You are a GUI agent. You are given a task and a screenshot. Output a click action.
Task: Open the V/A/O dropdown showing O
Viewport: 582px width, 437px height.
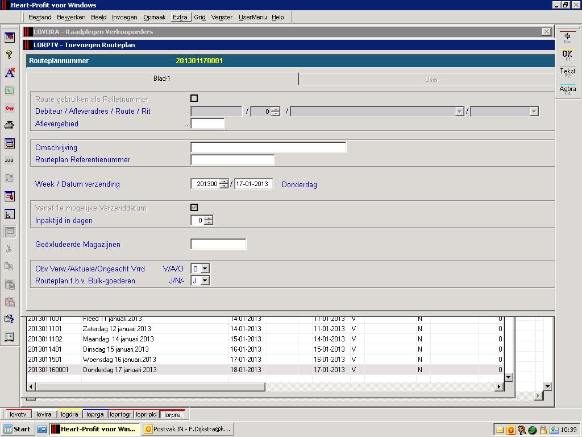point(205,269)
